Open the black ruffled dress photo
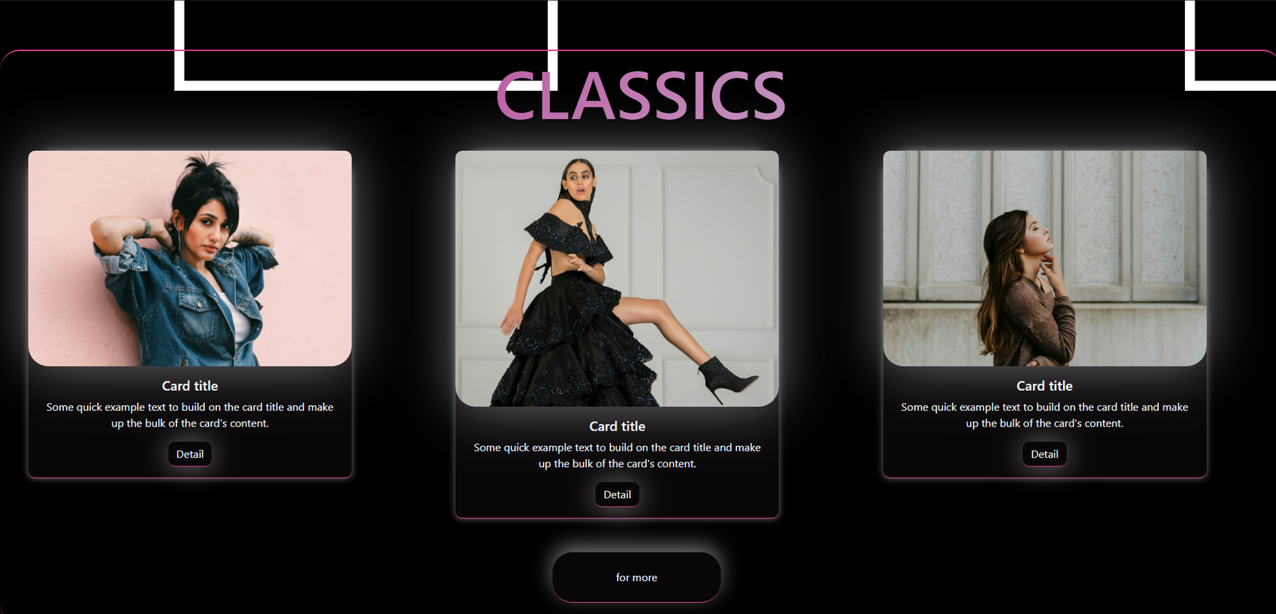The image size is (1276, 614). (x=617, y=278)
